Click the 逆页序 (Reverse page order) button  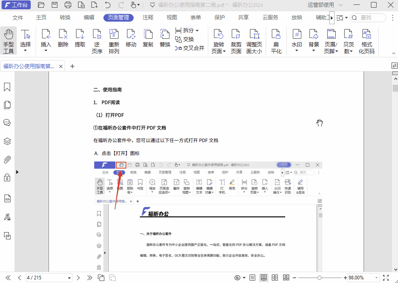tap(97, 38)
